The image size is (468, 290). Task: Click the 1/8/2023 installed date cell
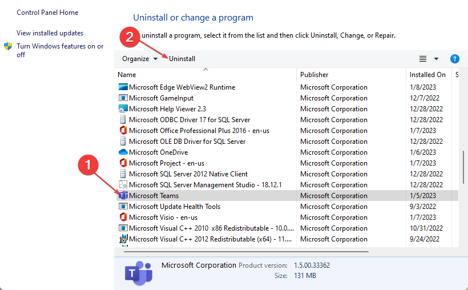423,87
